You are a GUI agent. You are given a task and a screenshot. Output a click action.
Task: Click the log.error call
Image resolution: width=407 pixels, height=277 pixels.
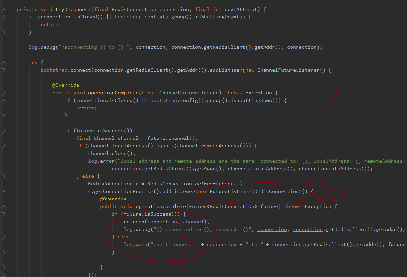point(101,161)
